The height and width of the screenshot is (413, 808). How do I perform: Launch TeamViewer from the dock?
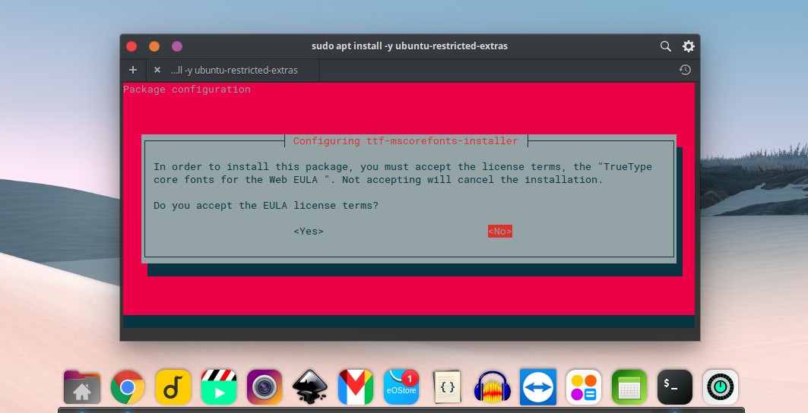538,386
